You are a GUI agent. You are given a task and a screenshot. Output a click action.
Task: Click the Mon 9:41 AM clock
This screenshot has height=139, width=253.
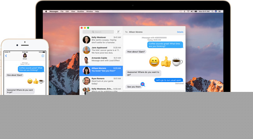[204, 11]
